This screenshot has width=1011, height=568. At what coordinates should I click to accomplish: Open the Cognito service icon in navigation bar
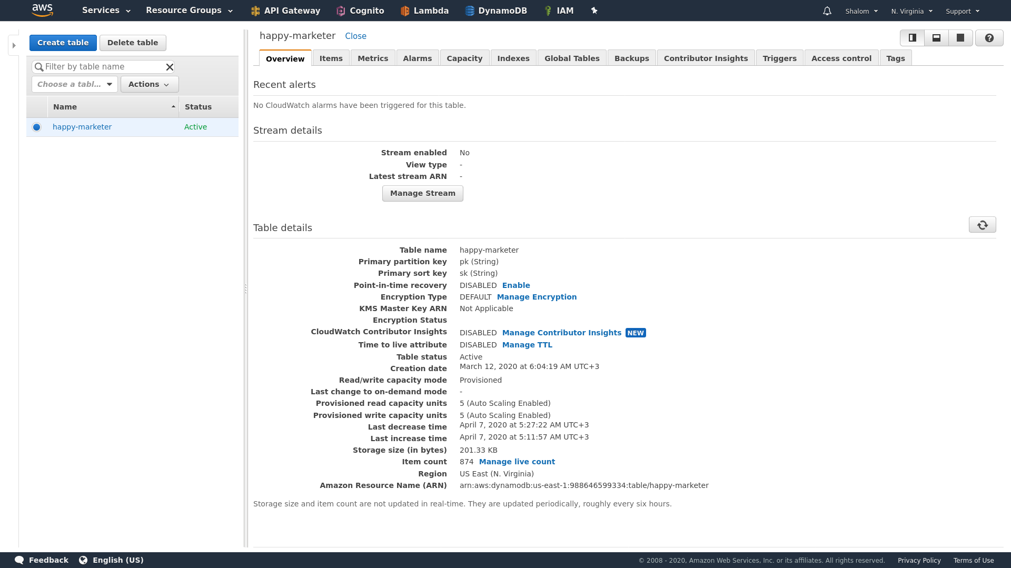(x=342, y=11)
